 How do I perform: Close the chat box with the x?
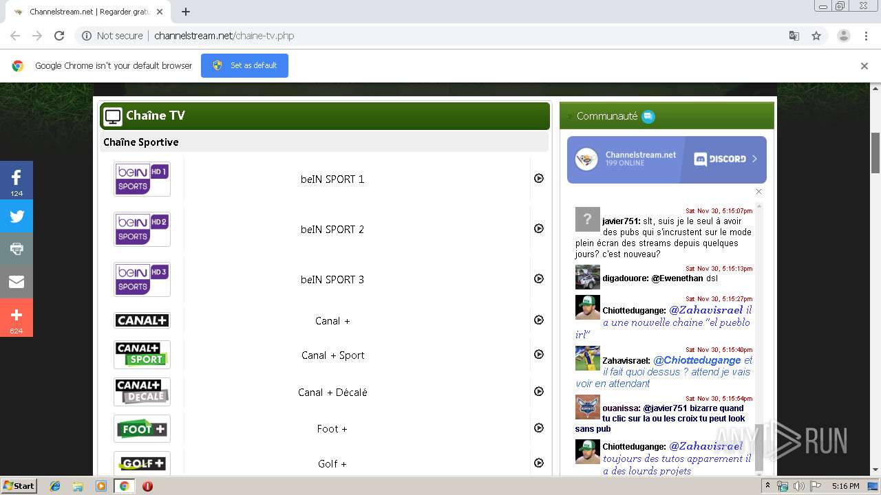(x=758, y=192)
